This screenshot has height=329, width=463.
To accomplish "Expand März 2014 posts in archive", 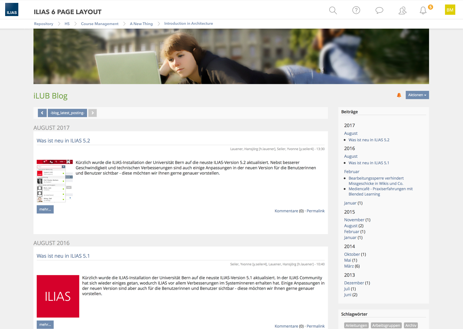I will pos(349,266).
